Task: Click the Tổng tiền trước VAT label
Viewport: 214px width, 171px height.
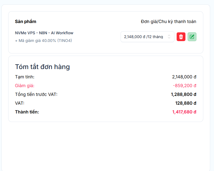Action: pos(36,94)
